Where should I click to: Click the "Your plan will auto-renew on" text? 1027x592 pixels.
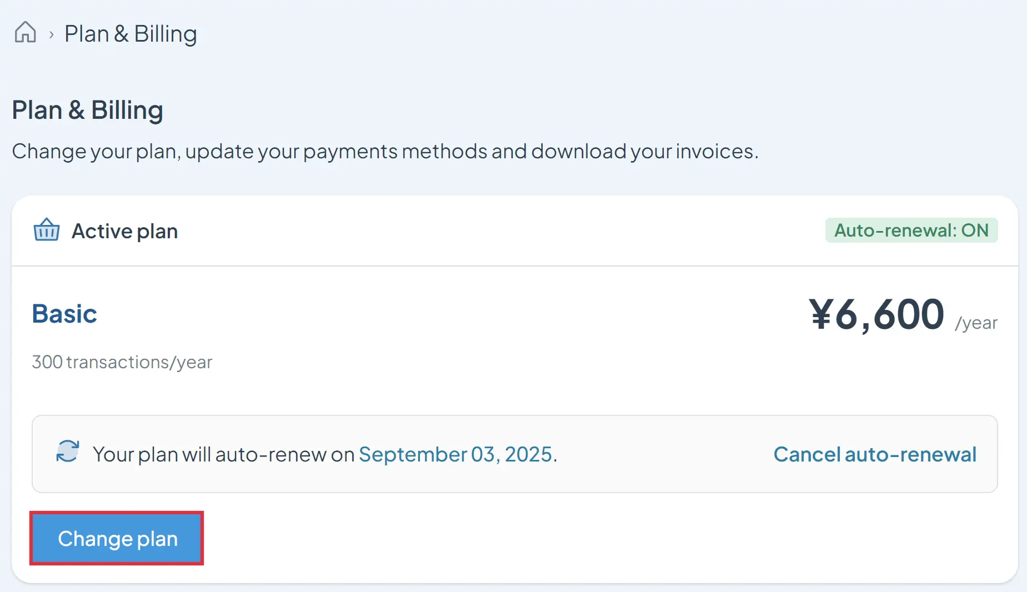223,454
